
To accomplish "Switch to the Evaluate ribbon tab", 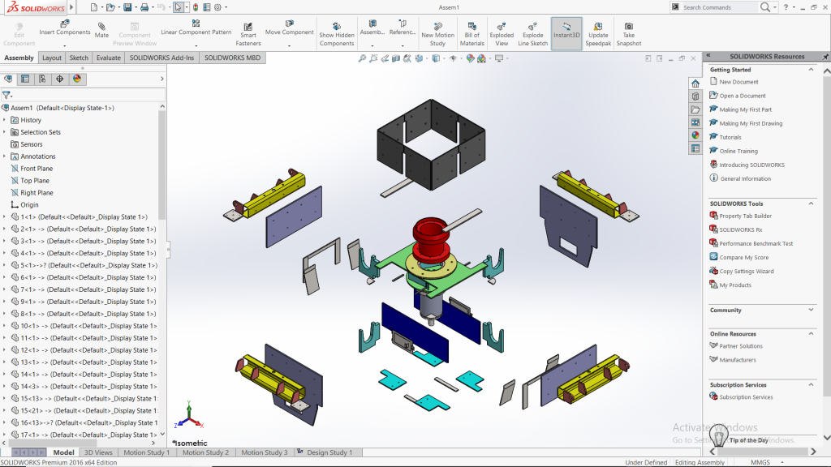I will [x=108, y=58].
